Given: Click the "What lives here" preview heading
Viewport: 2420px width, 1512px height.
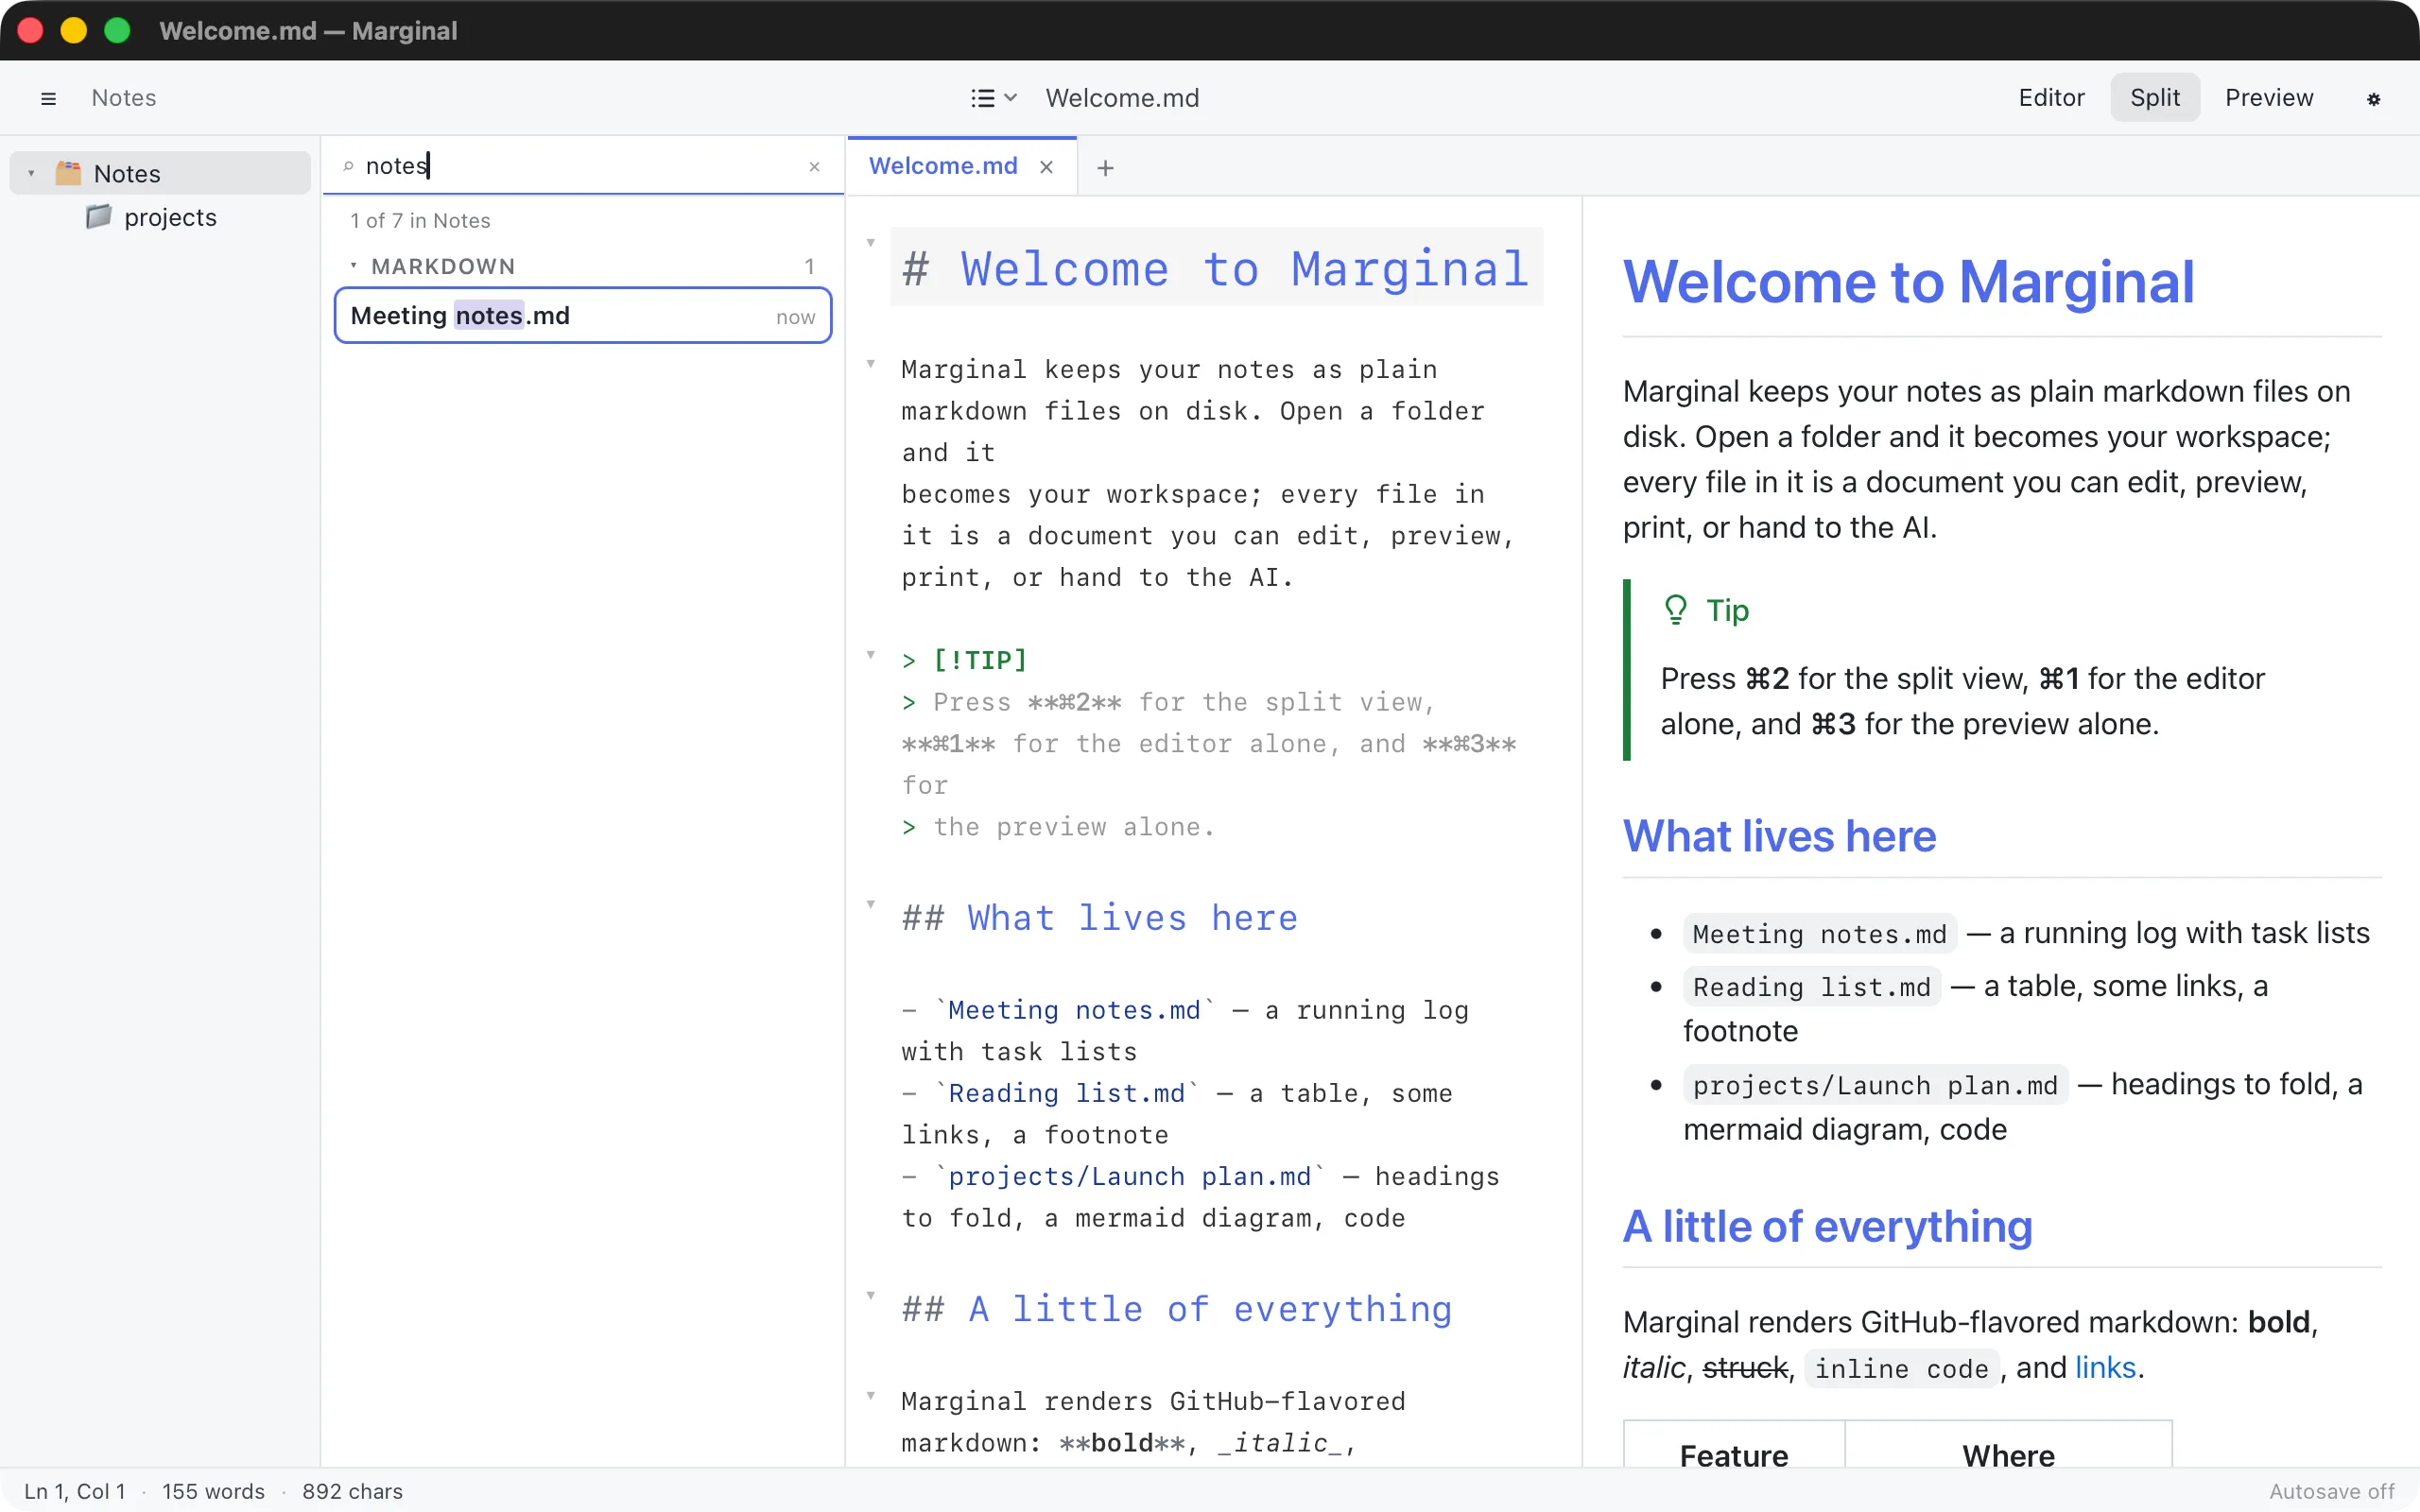Looking at the screenshot, I should coord(1780,836).
